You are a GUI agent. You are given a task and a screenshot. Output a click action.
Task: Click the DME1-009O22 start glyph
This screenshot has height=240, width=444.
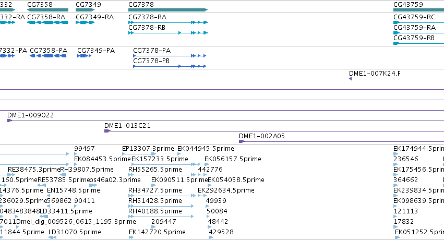pos(9,121)
